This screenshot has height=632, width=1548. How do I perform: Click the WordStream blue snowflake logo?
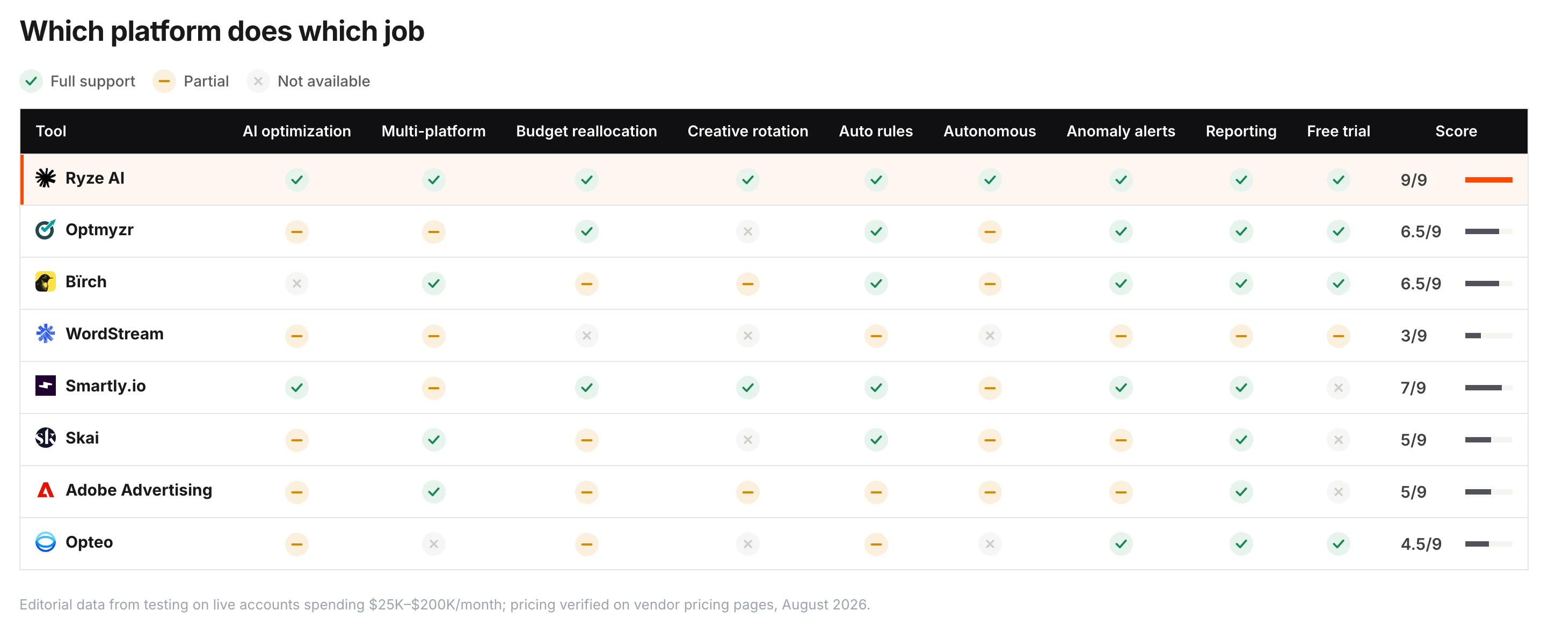tap(45, 333)
